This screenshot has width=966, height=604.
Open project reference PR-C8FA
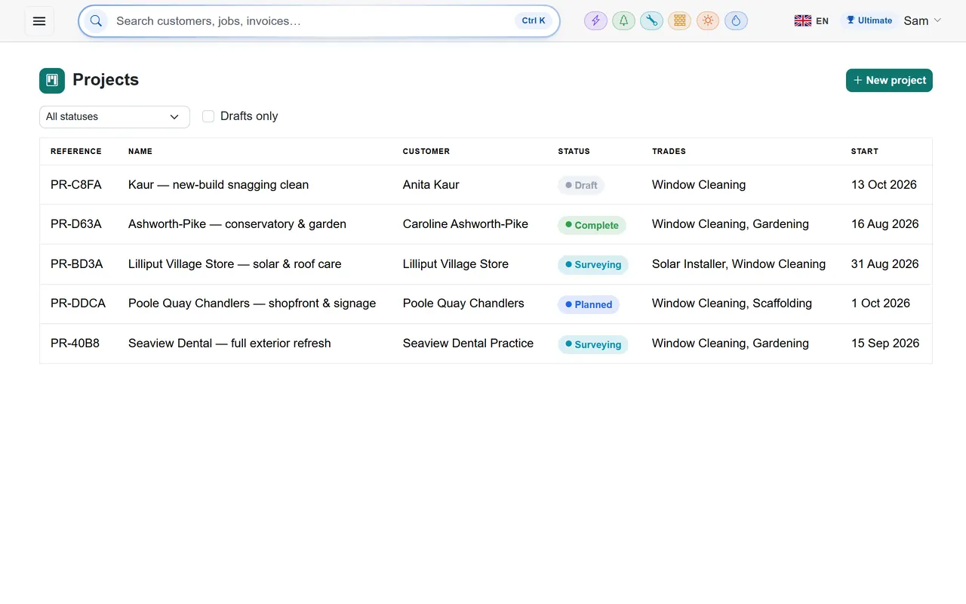[76, 185]
